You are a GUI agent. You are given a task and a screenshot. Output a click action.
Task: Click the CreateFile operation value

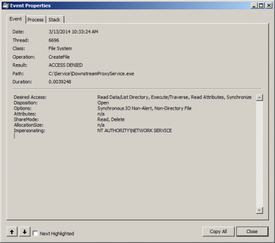click(x=59, y=57)
